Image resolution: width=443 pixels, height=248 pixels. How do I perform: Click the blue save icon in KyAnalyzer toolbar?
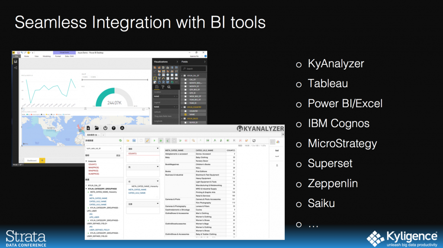(134, 141)
